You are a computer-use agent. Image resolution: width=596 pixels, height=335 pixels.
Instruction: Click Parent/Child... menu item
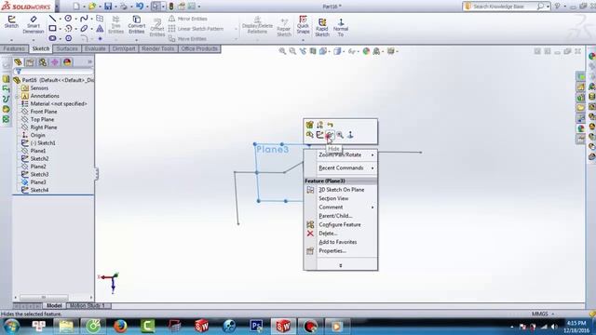click(x=341, y=216)
